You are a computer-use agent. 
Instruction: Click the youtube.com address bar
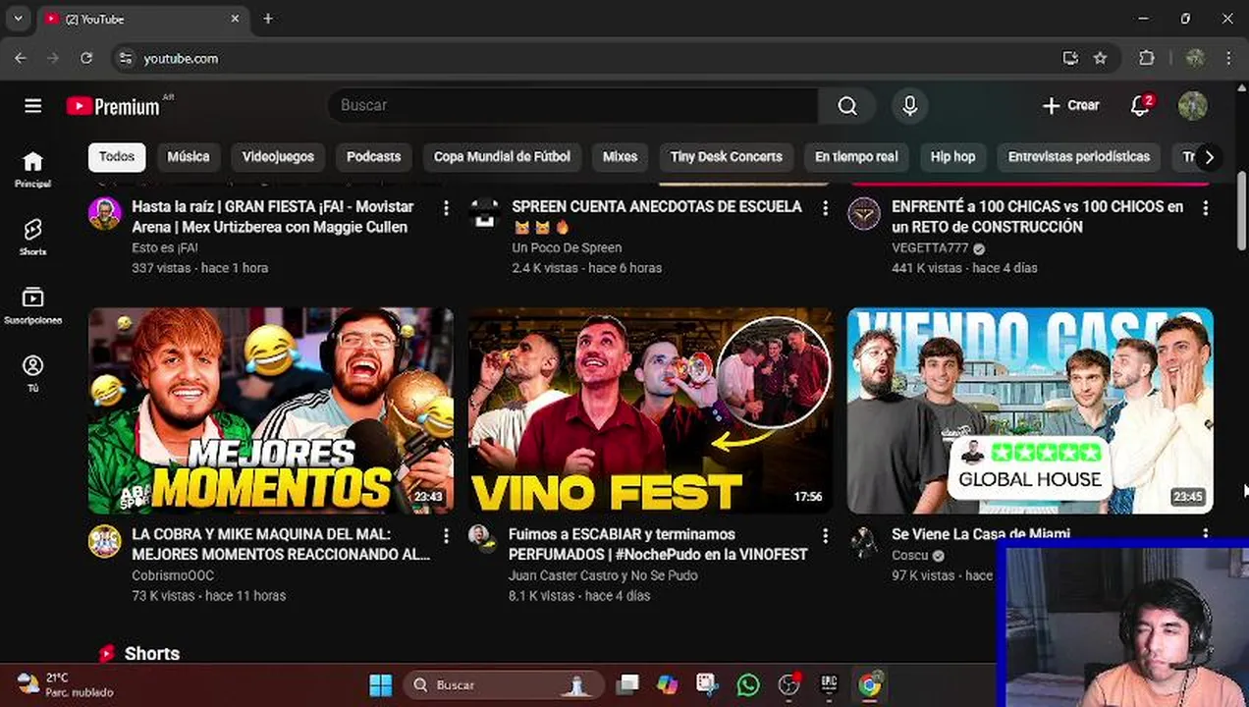pos(589,59)
